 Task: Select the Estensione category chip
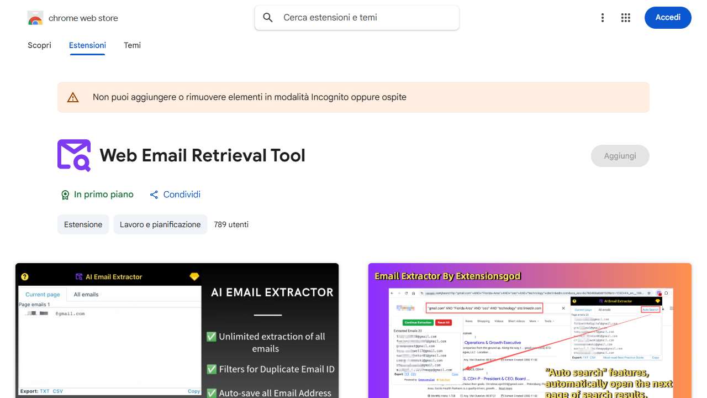[x=83, y=224]
